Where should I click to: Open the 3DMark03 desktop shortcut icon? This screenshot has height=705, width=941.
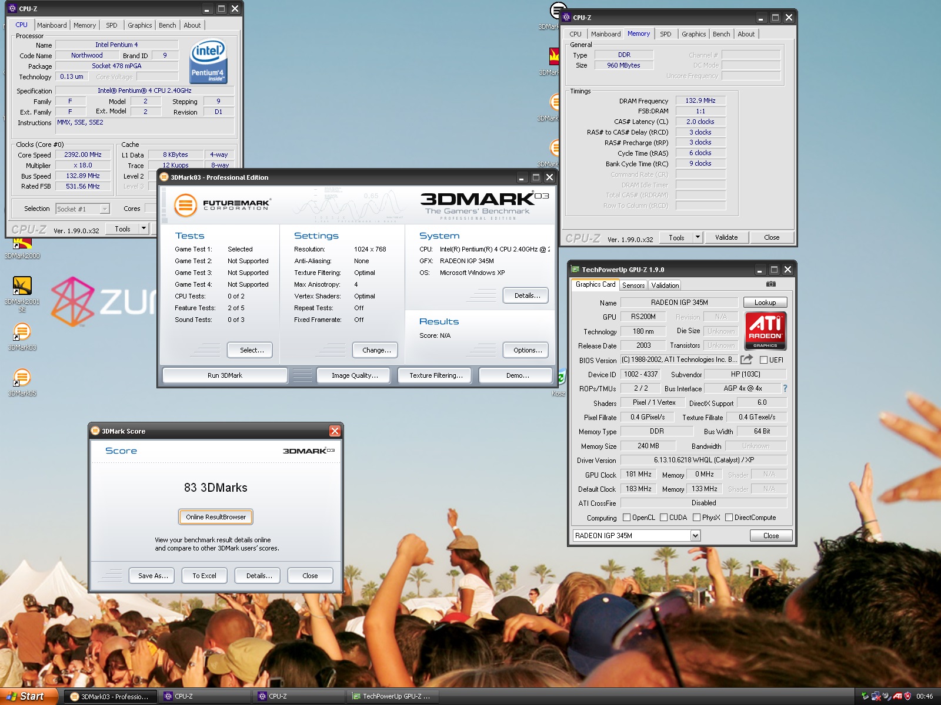point(22,332)
